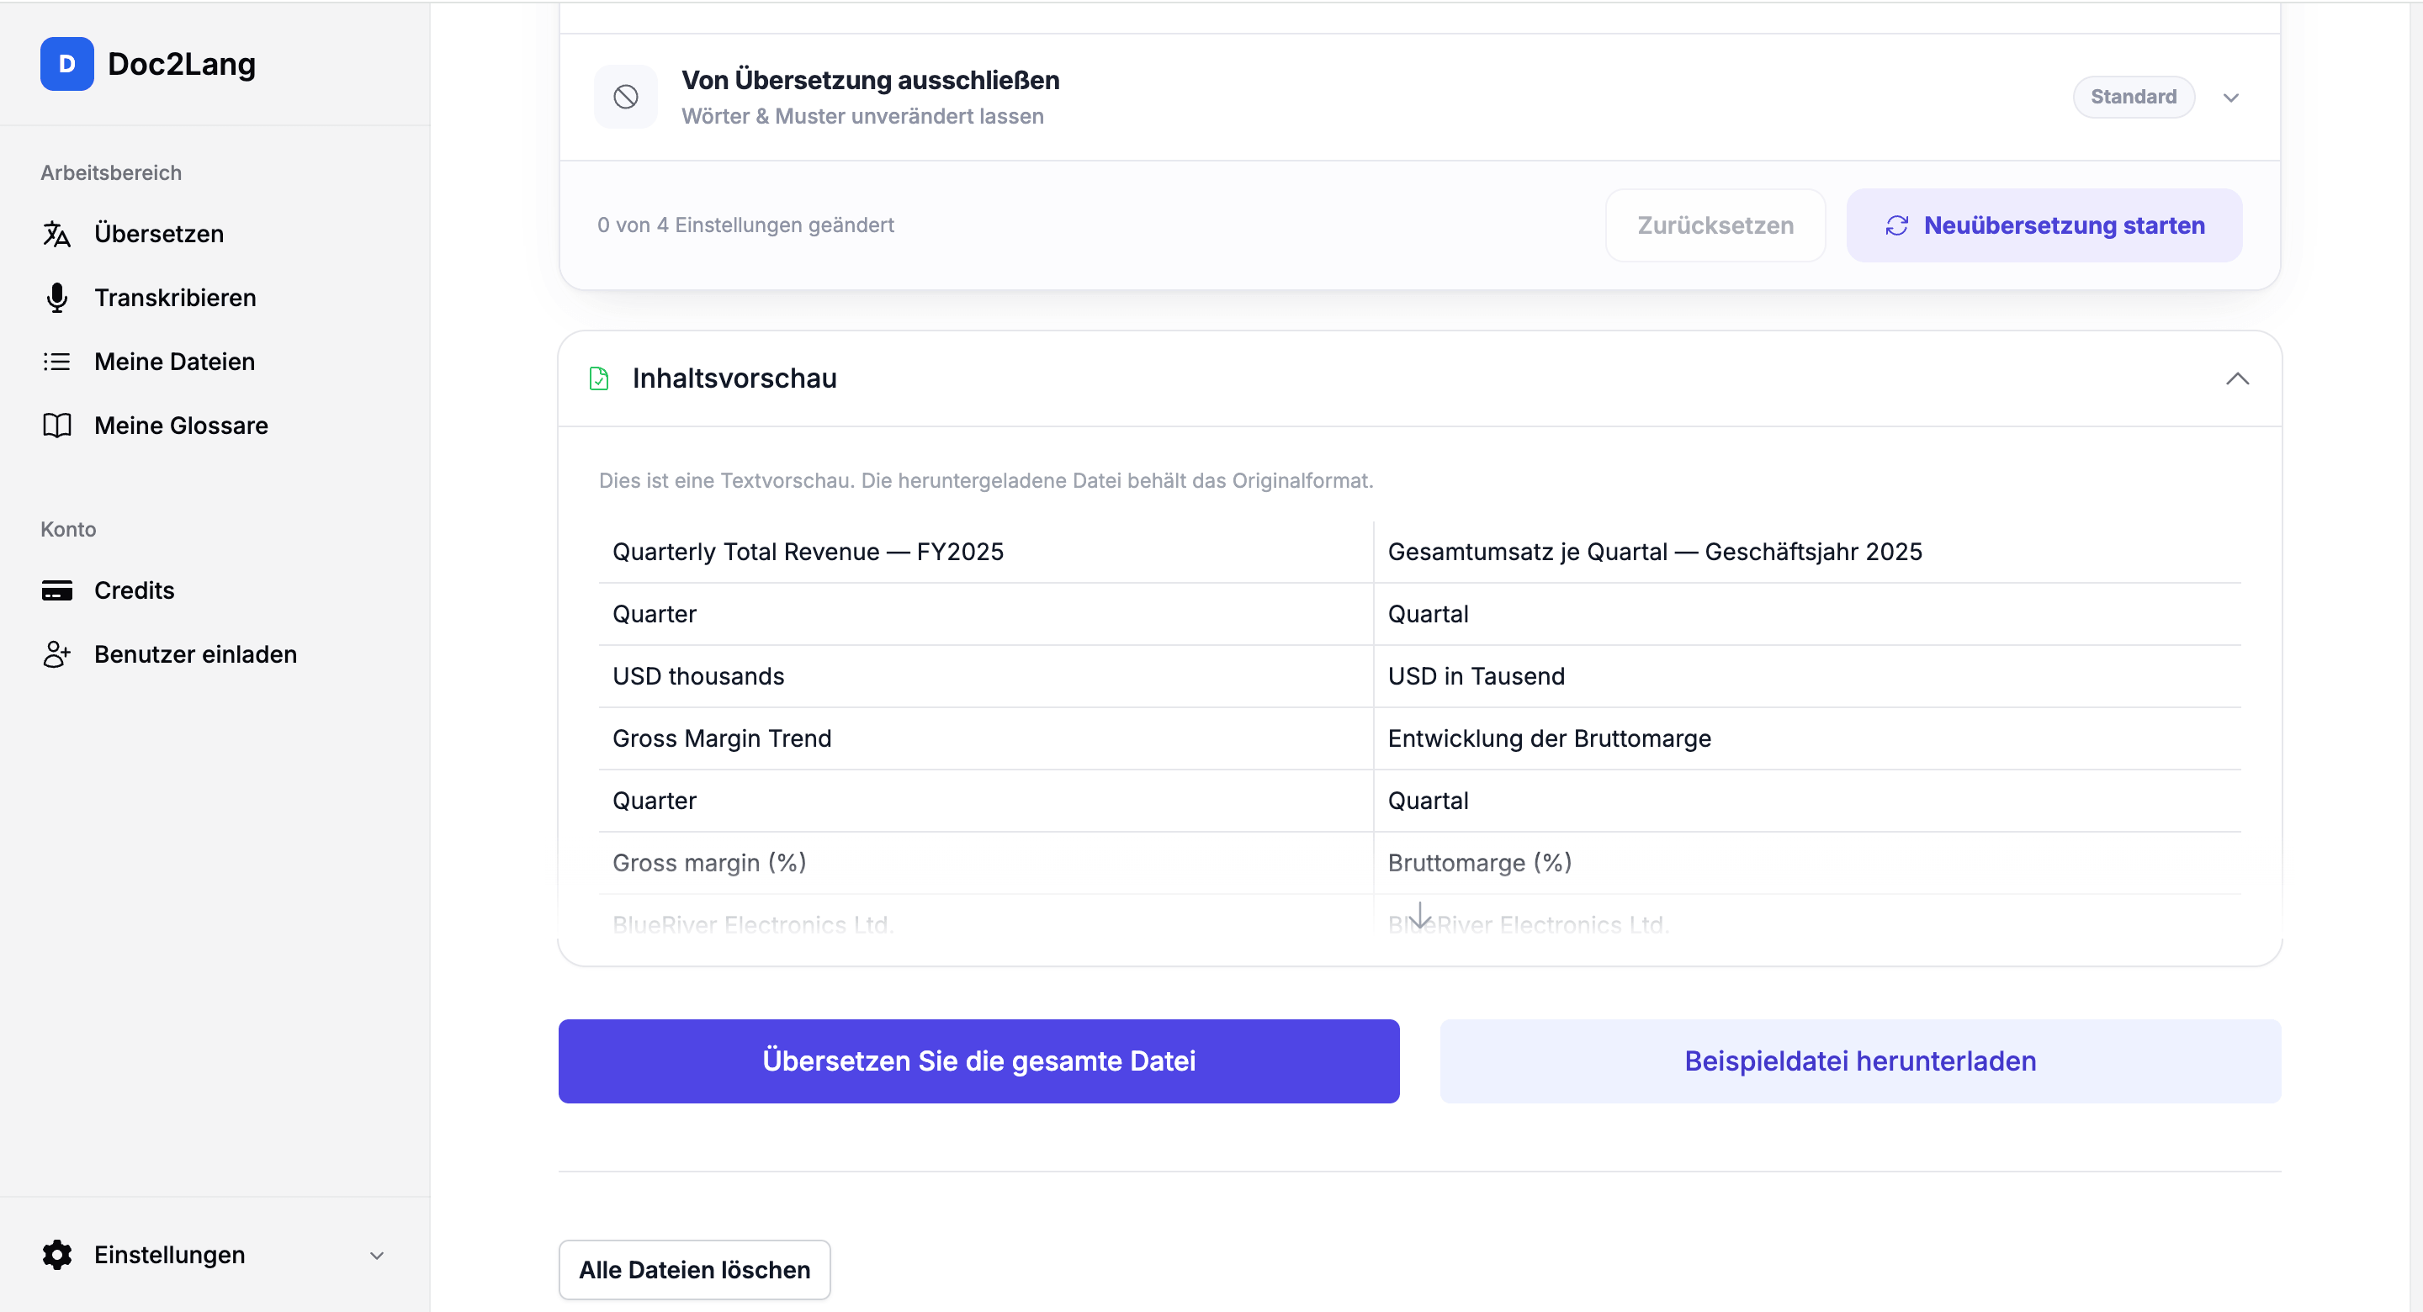Start Neuübersetzung starten
The width and height of the screenshot is (2423, 1312).
(x=2044, y=225)
